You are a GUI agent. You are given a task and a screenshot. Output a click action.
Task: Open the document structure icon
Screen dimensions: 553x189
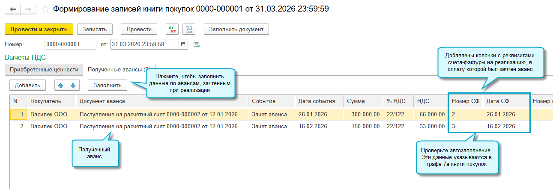189,29
